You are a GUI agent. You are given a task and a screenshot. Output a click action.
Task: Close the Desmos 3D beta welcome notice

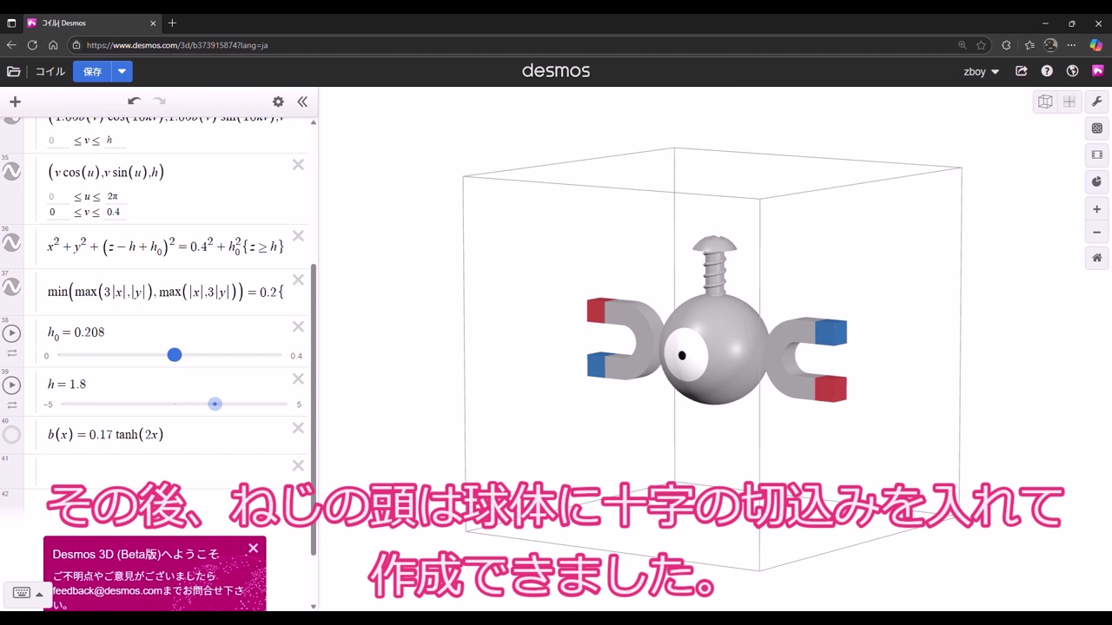(x=253, y=548)
